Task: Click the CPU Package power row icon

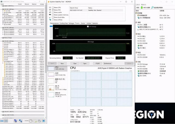Action: (138, 64)
